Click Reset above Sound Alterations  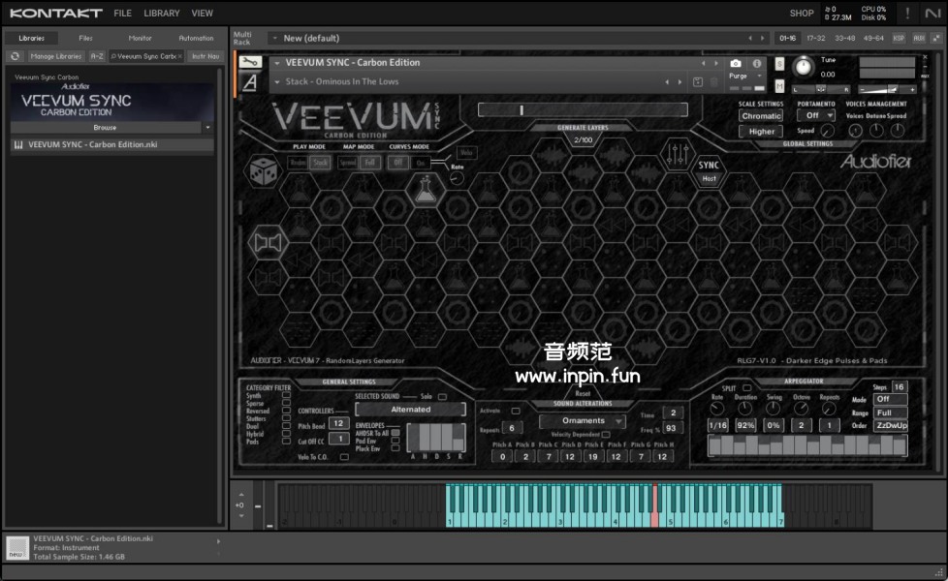coord(583,393)
